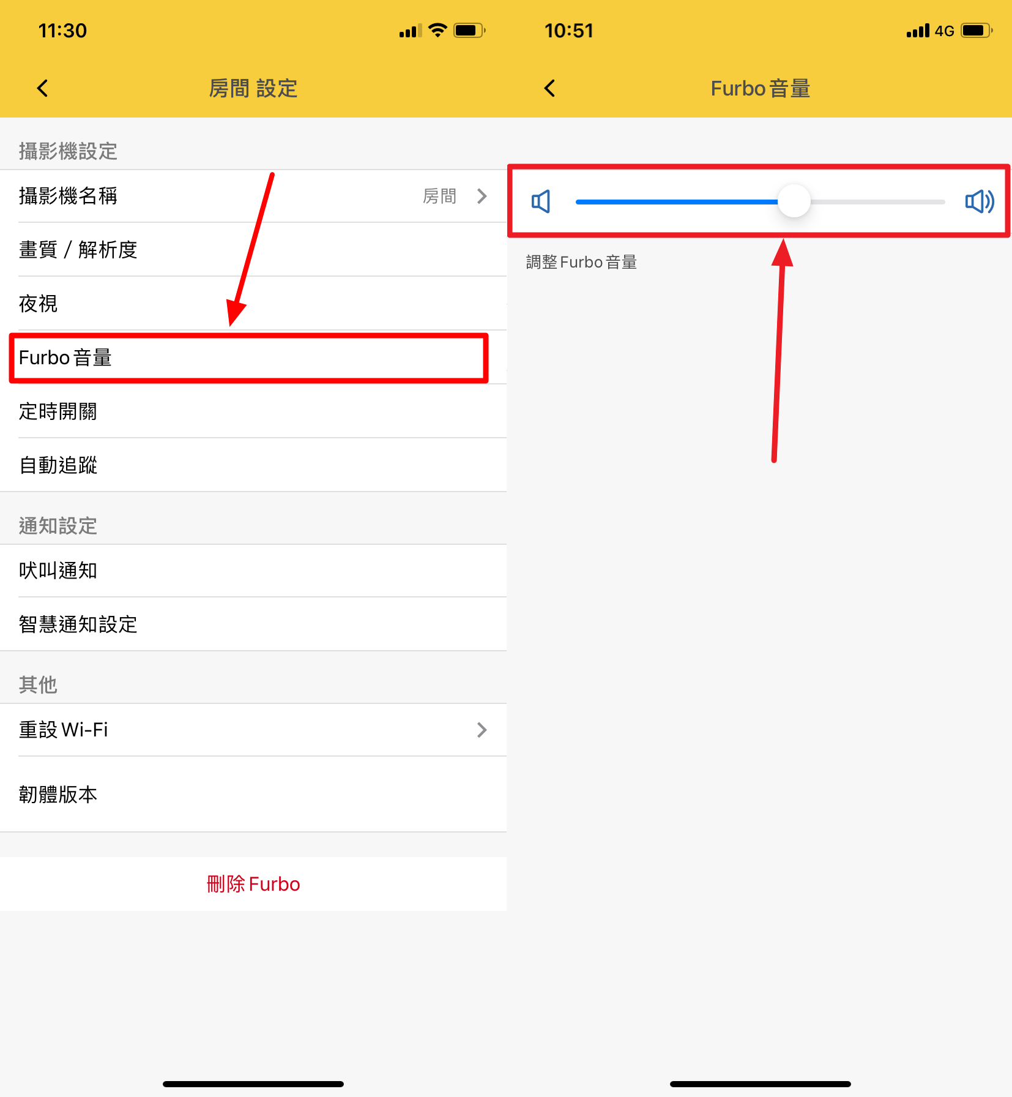The width and height of the screenshot is (1012, 1097).
Task: Open 智慧通知設定 smart notifications
Action: pos(253,624)
